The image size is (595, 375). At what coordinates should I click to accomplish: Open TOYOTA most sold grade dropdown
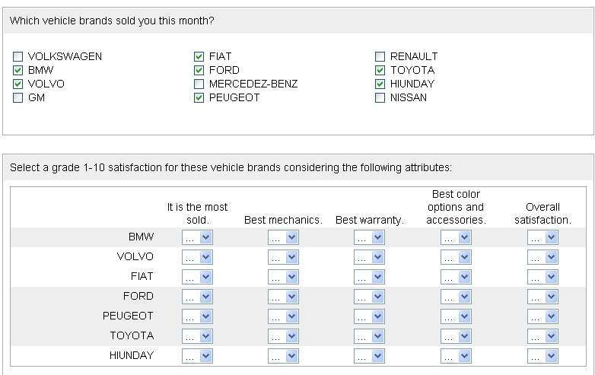pyautogui.click(x=197, y=336)
